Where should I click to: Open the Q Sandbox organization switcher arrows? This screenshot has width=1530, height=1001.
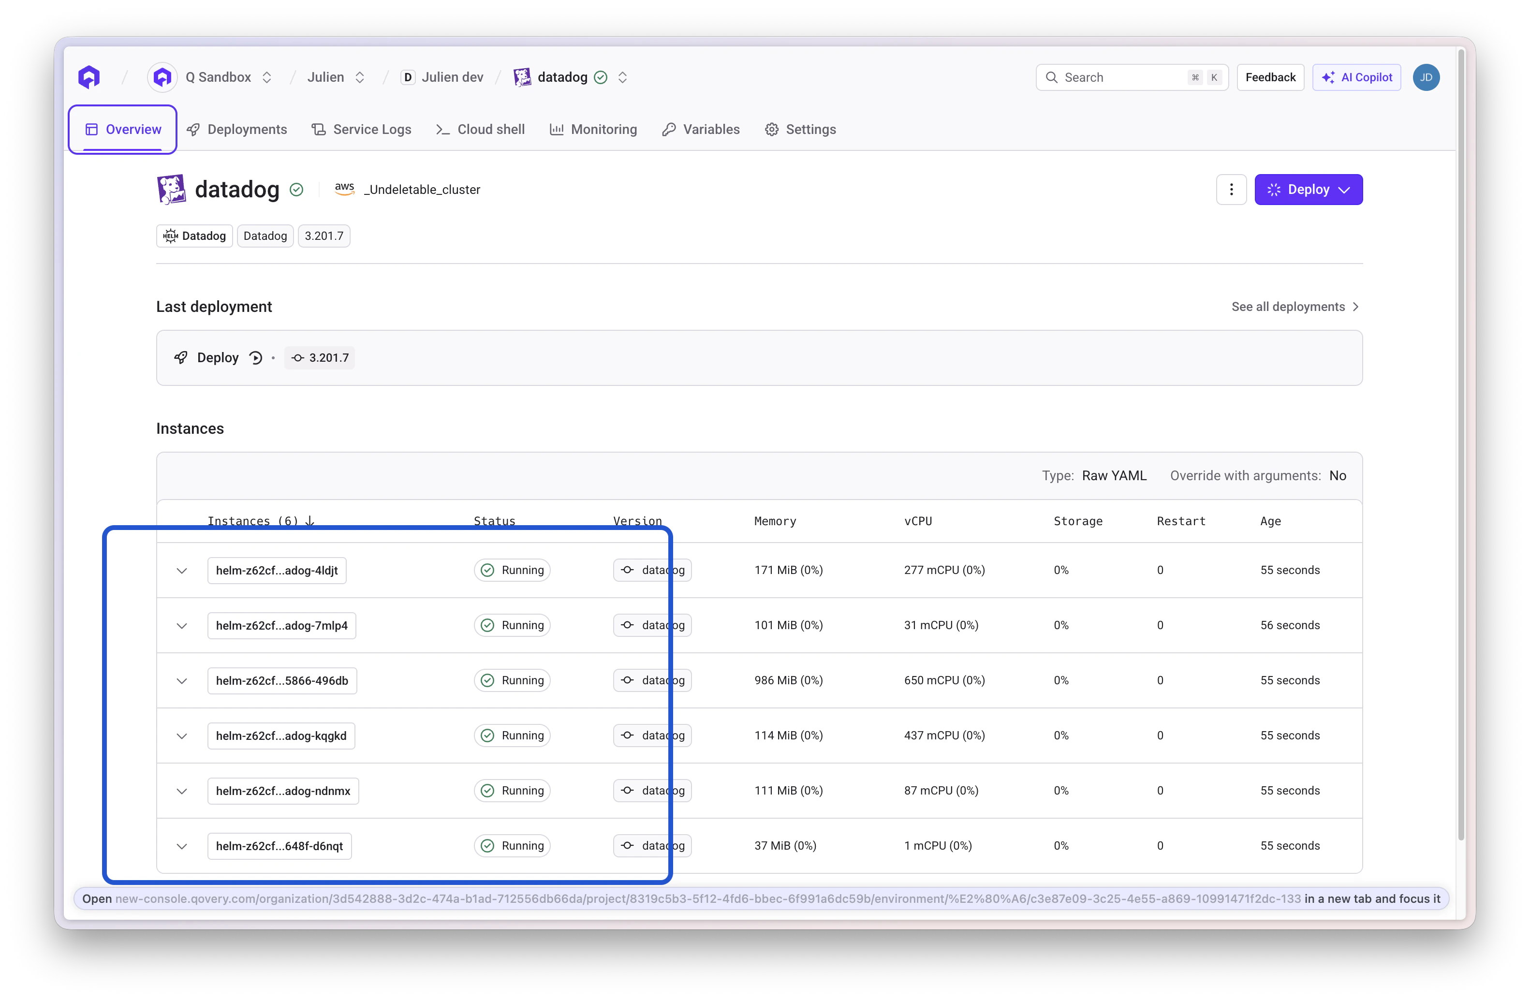[267, 77]
